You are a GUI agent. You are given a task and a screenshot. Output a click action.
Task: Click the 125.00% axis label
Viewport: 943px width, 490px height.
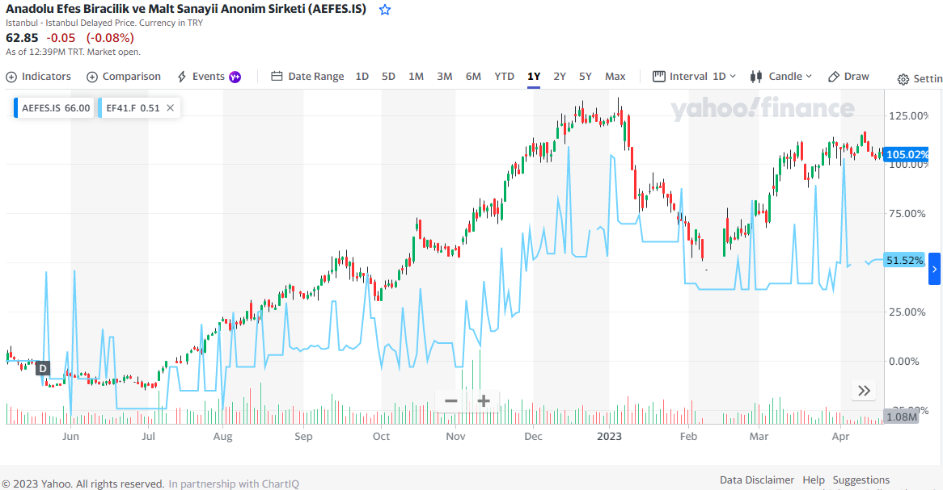[x=909, y=115]
